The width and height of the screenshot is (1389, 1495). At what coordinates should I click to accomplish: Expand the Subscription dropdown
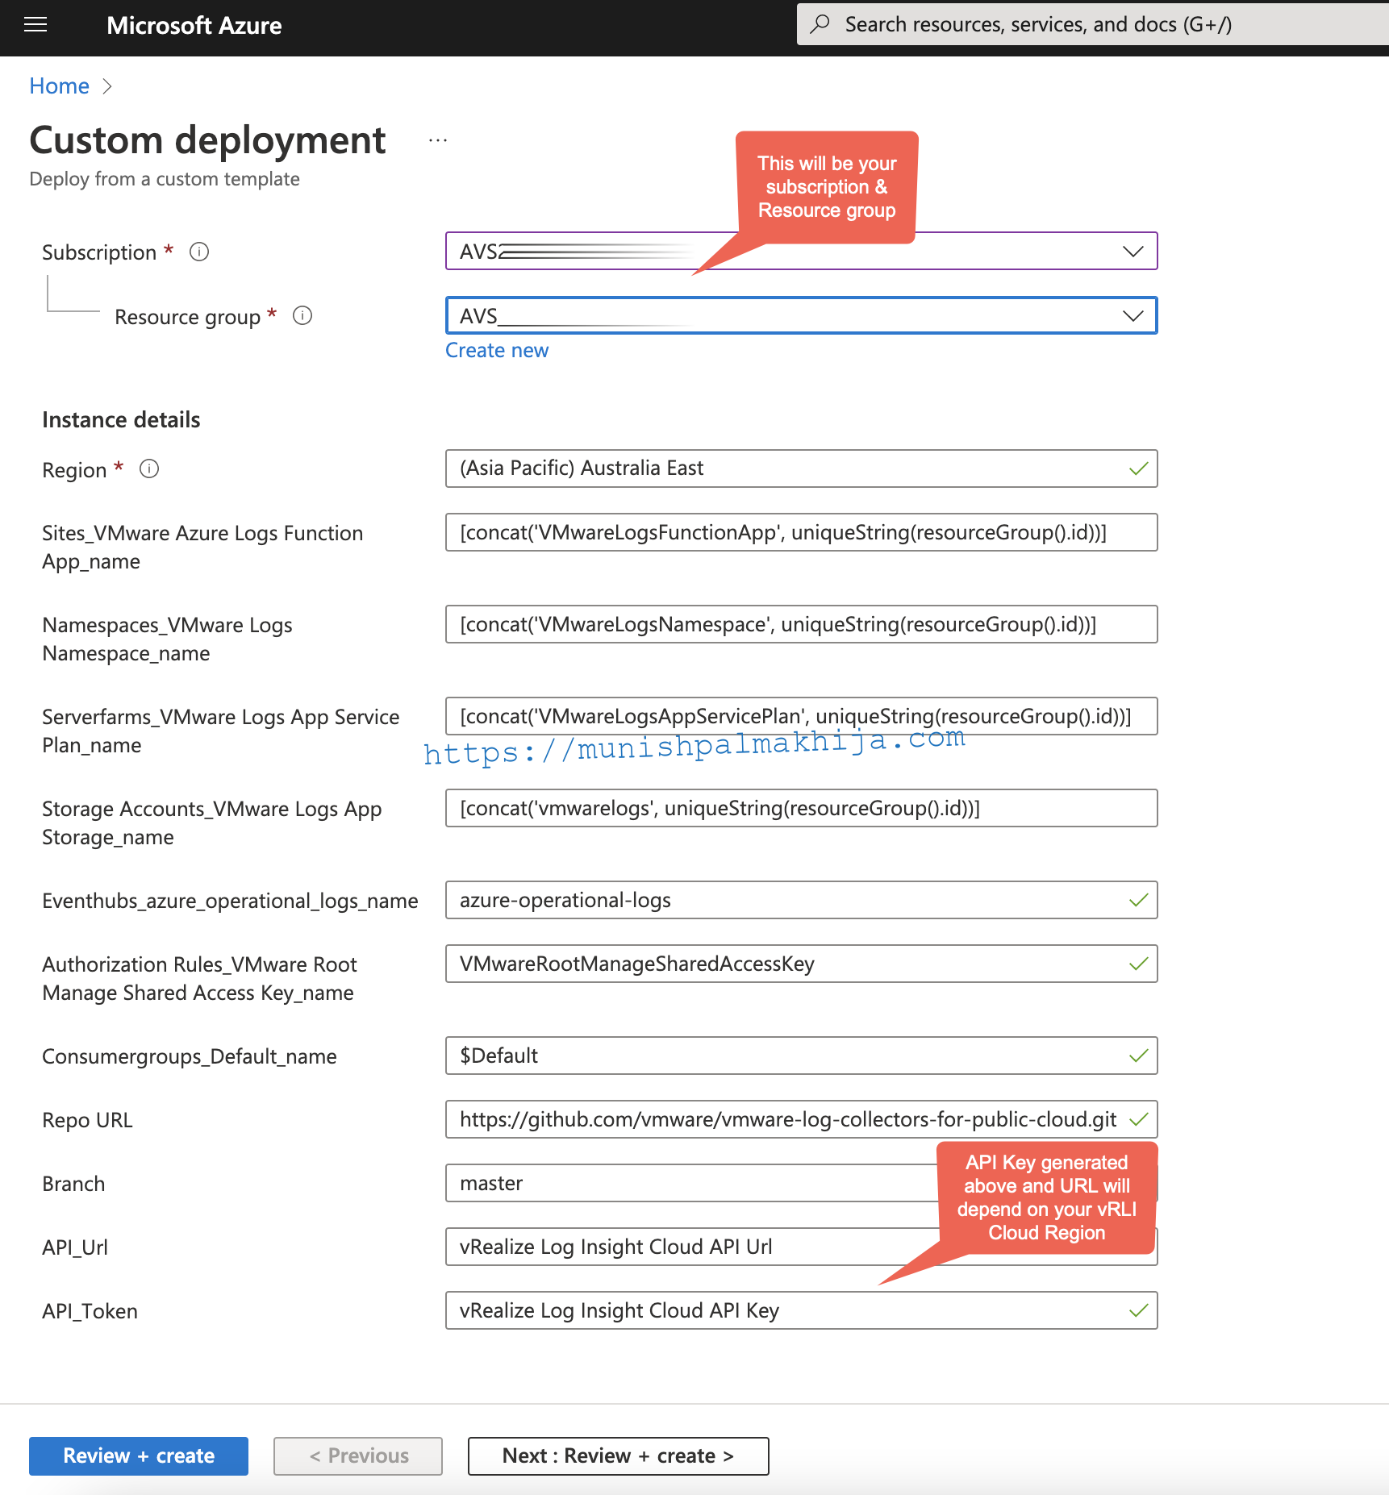click(802, 251)
